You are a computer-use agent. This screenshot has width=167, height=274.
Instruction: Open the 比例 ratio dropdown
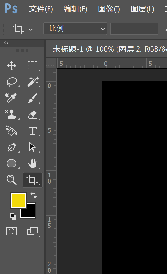[75, 29]
